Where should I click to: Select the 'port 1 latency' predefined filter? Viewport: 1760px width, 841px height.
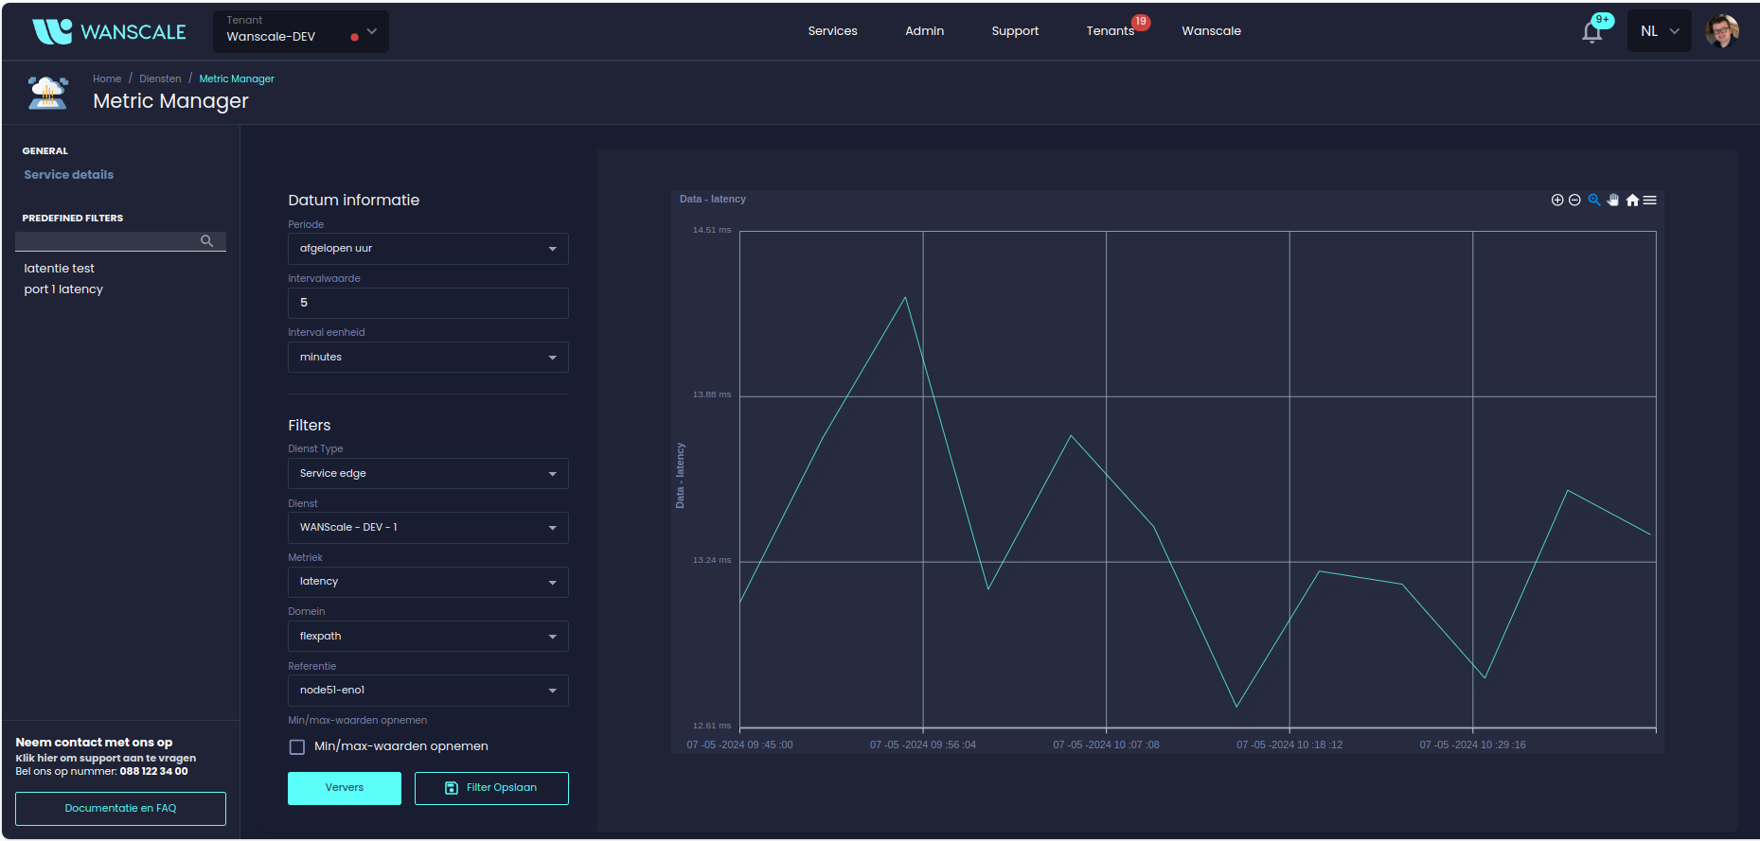tap(63, 289)
